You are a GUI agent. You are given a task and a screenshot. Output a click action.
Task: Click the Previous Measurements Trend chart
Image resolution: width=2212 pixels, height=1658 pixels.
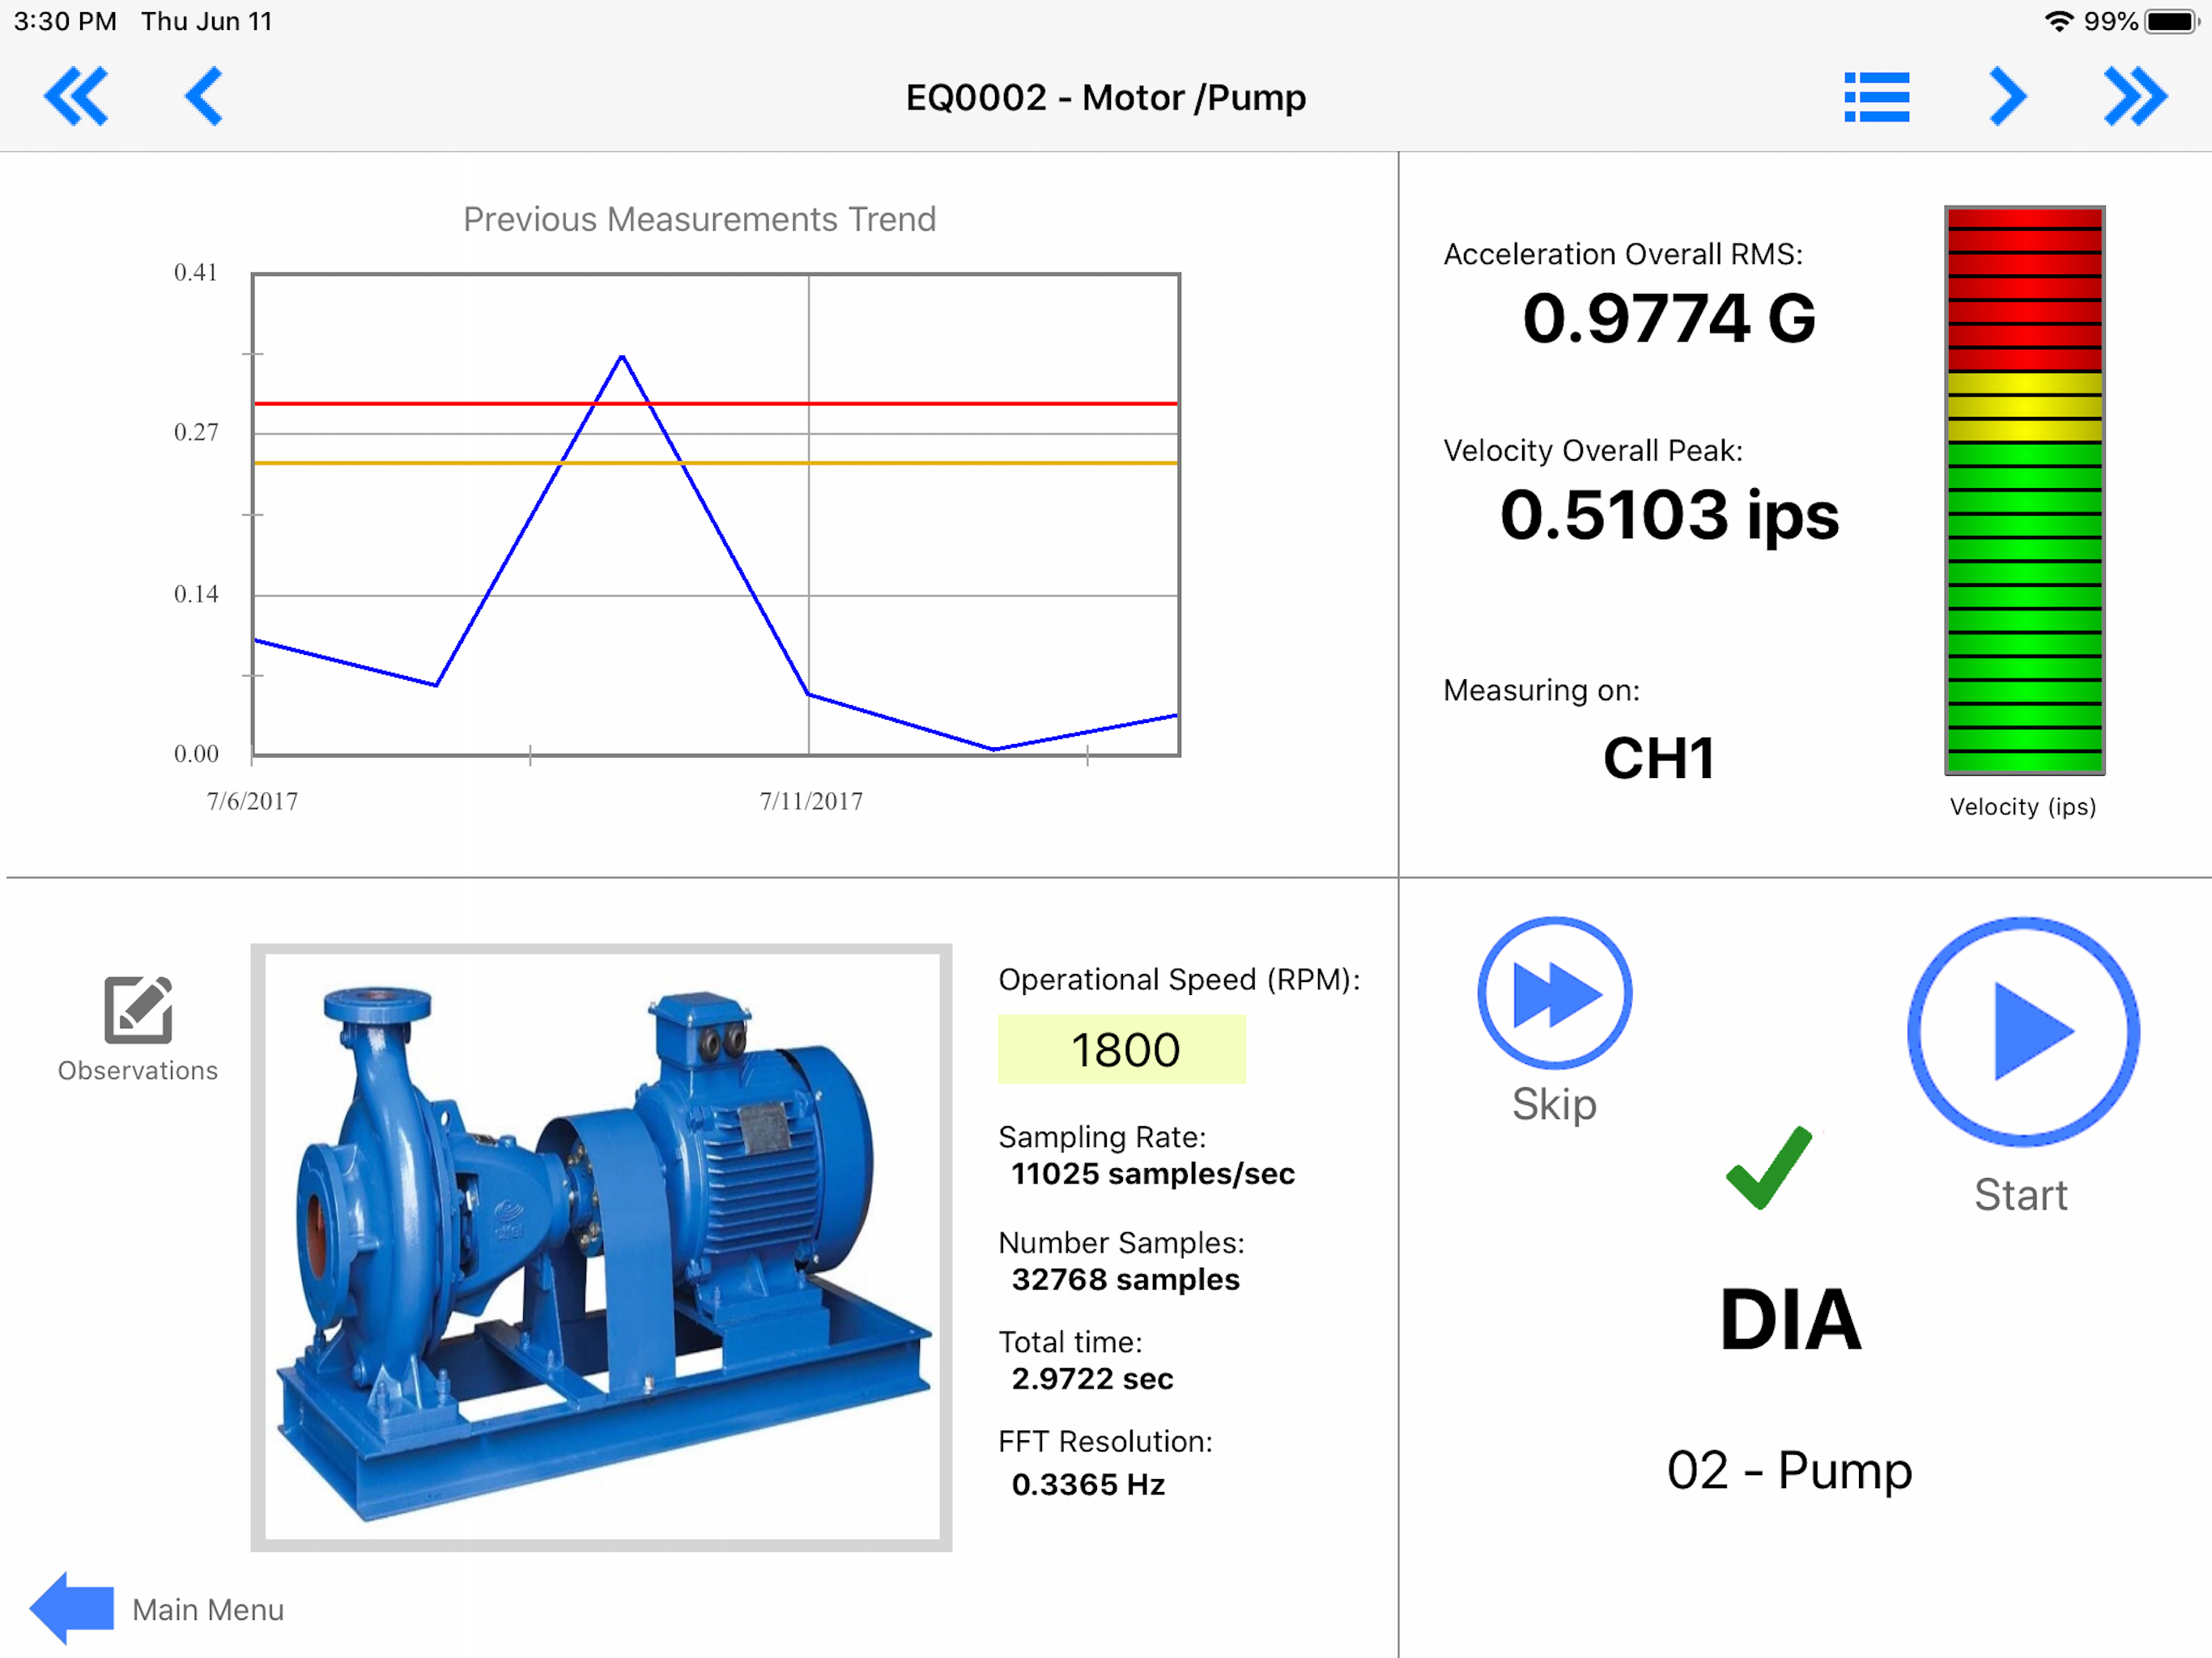[715, 514]
